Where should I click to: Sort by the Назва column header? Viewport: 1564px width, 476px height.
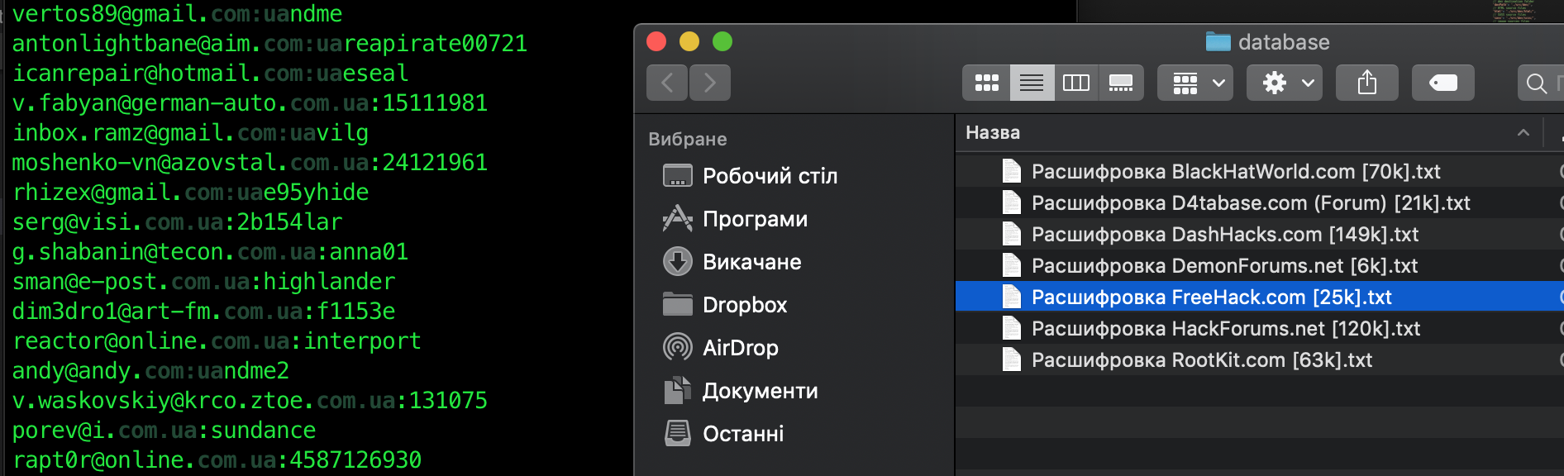click(993, 133)
